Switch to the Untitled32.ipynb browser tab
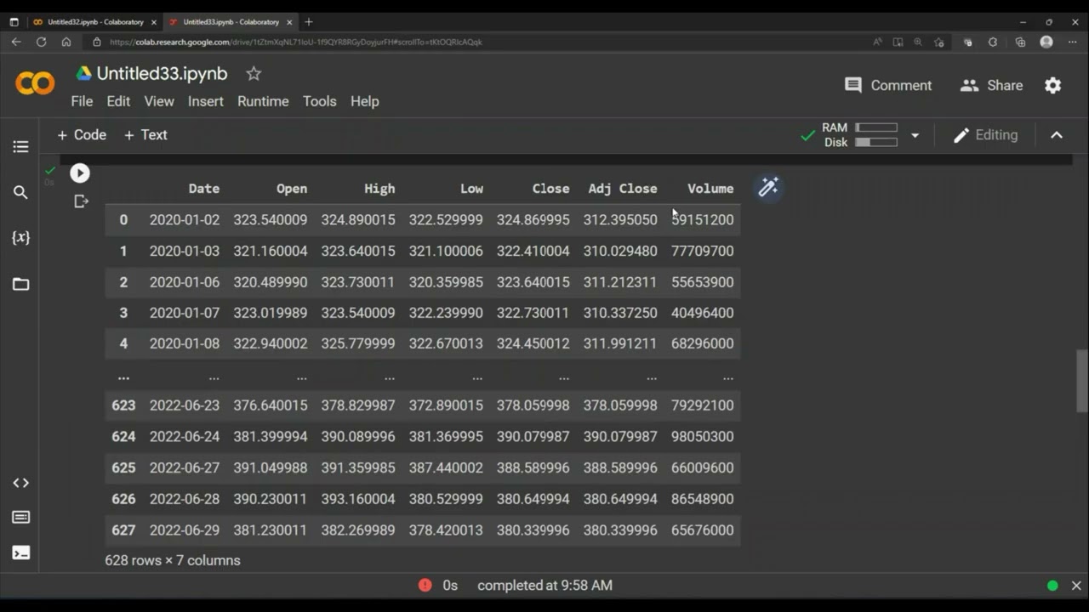Image resolution: width=1089 pixels, height=612 pixels. (x=95, y=22)
